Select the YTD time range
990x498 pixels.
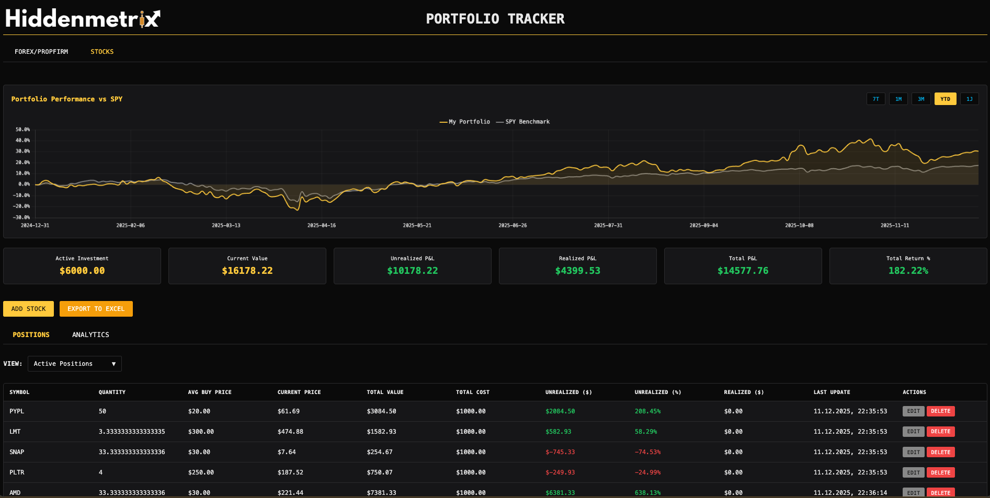coord(945,99)
